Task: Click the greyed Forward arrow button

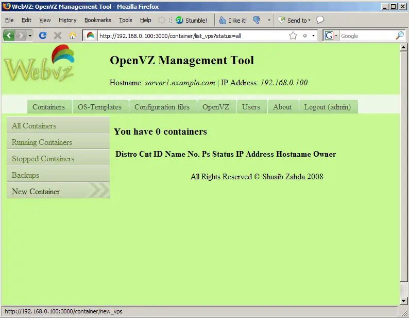Action: [x=21, y=35]
